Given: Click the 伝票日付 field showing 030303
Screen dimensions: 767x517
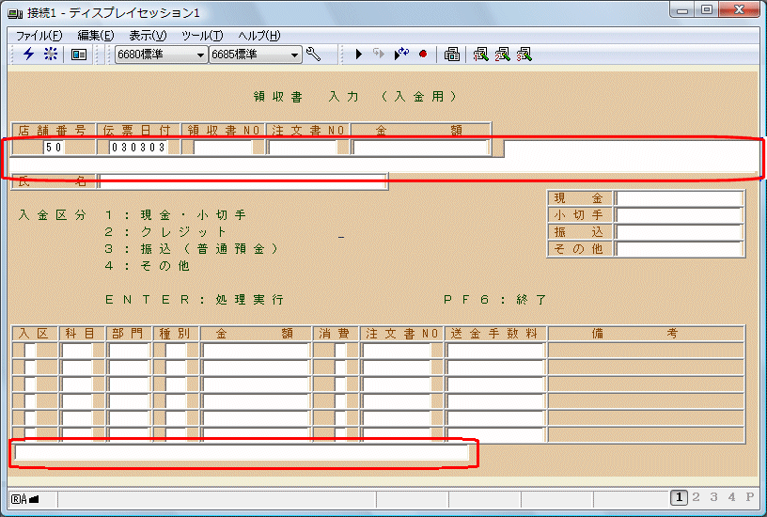Looking at the screenshot, I should click(138, 148).
